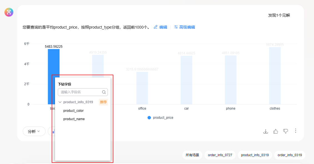Click the faded 4910.24355 bar
This screenshot has height=164, width=314.
98,66
